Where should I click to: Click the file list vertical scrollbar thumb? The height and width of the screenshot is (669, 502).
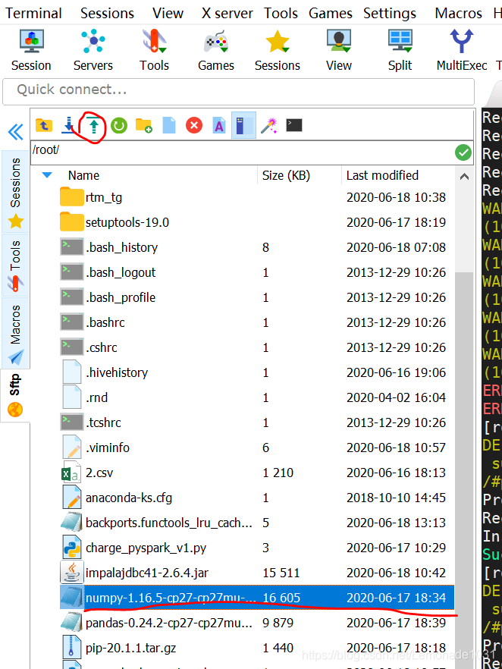pos(465,470)
